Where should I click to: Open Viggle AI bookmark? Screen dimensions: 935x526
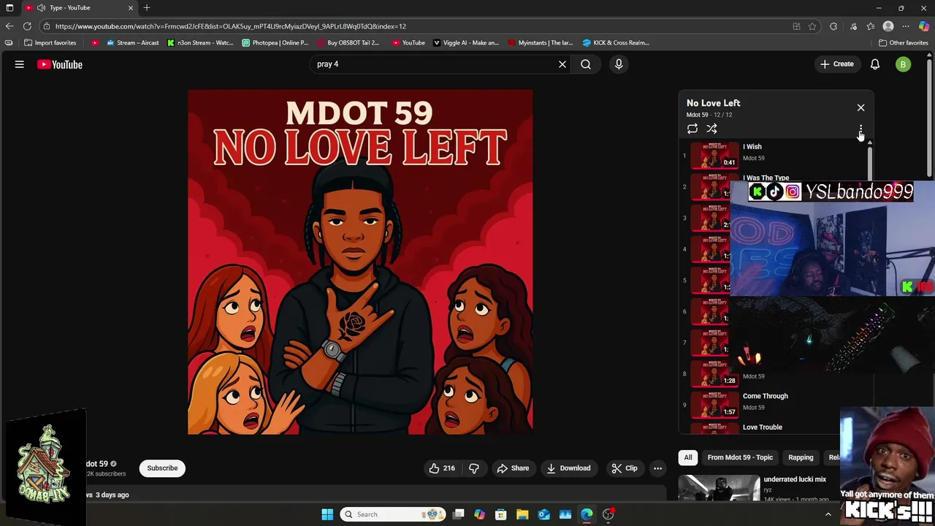pos(466,42)
